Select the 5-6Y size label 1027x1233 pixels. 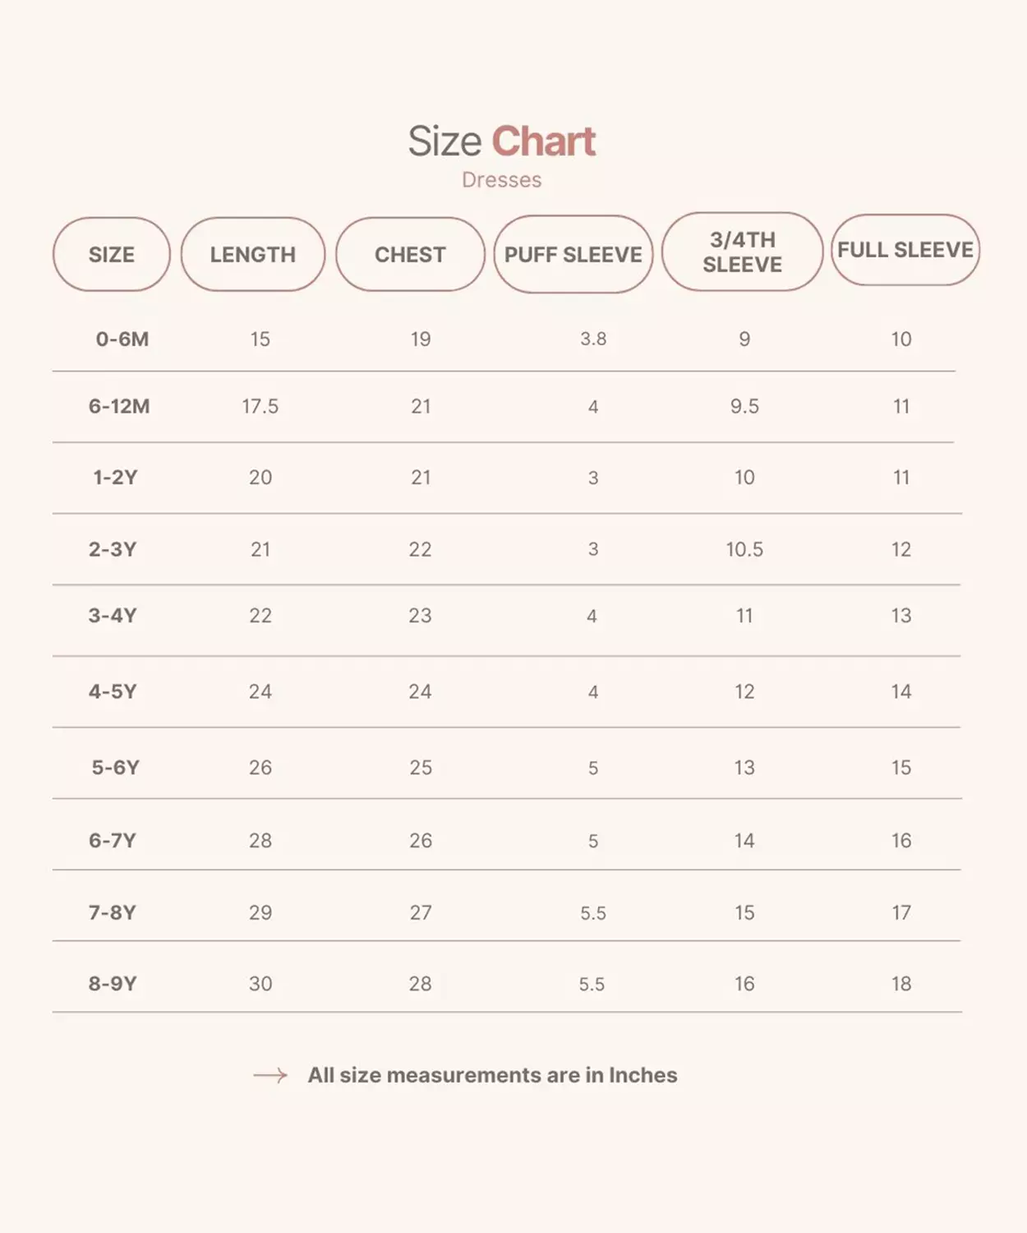point(116,768)
